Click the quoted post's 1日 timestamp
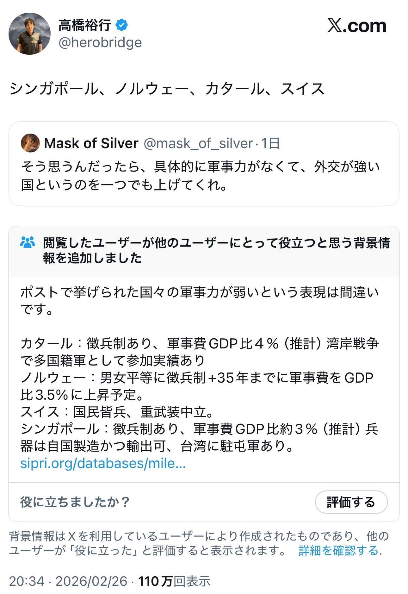The width and height of the screenshot is (408, 594). coord(270,143)
